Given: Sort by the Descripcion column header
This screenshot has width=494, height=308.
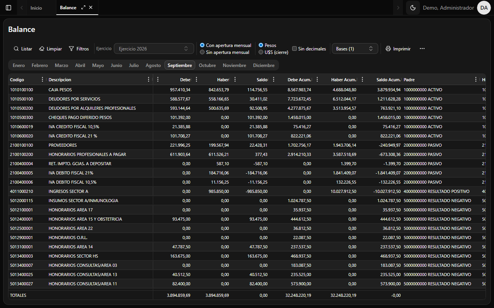Looking at the screenshot, I should 60,80.
